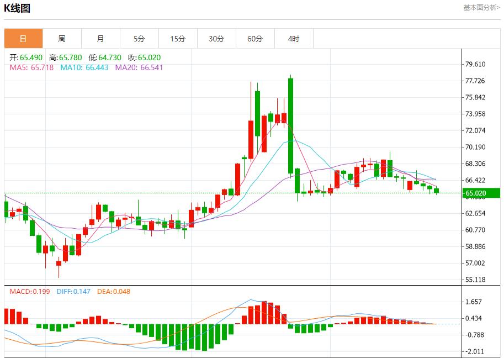Select the 15分 timeframe
Viewport: 504px width, 358px height.
[x=178, y=38]
